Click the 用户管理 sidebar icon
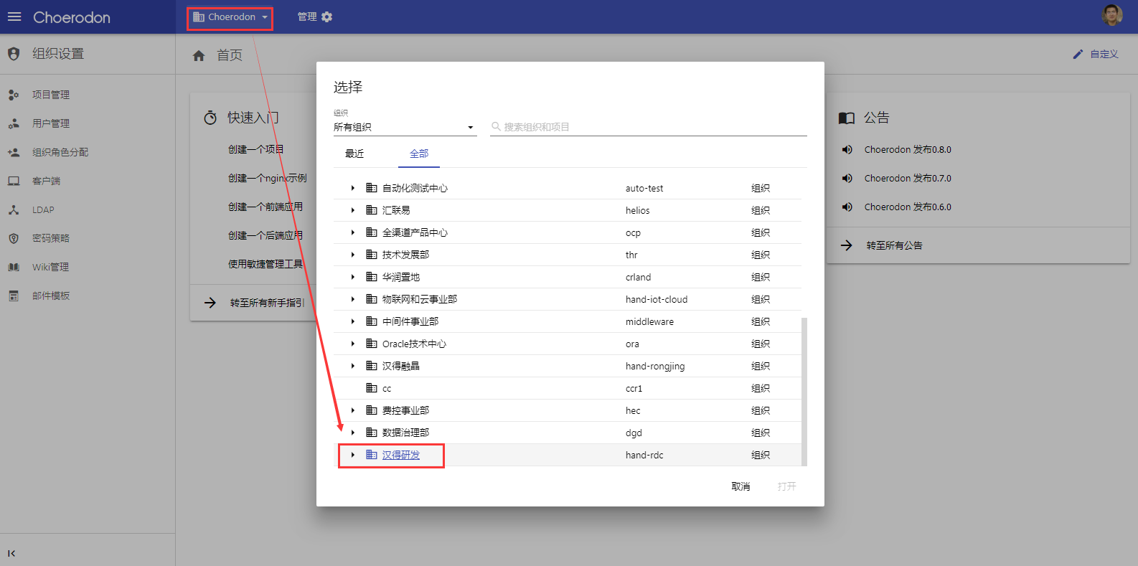The image size is (1138, 566). pos(14,123)
